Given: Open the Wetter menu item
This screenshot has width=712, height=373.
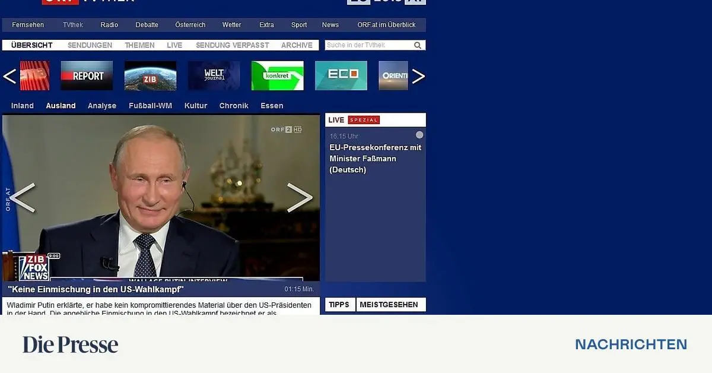Looking at the screenshot, I should [231, 24].
